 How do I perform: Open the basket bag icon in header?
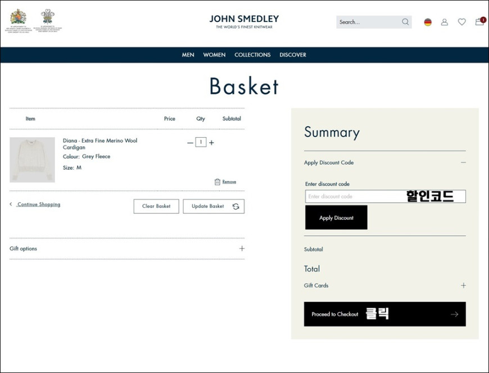point(479,21)
